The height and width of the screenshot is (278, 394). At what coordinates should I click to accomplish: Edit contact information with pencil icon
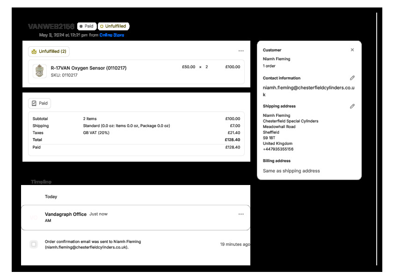click(x=352, y=78)
